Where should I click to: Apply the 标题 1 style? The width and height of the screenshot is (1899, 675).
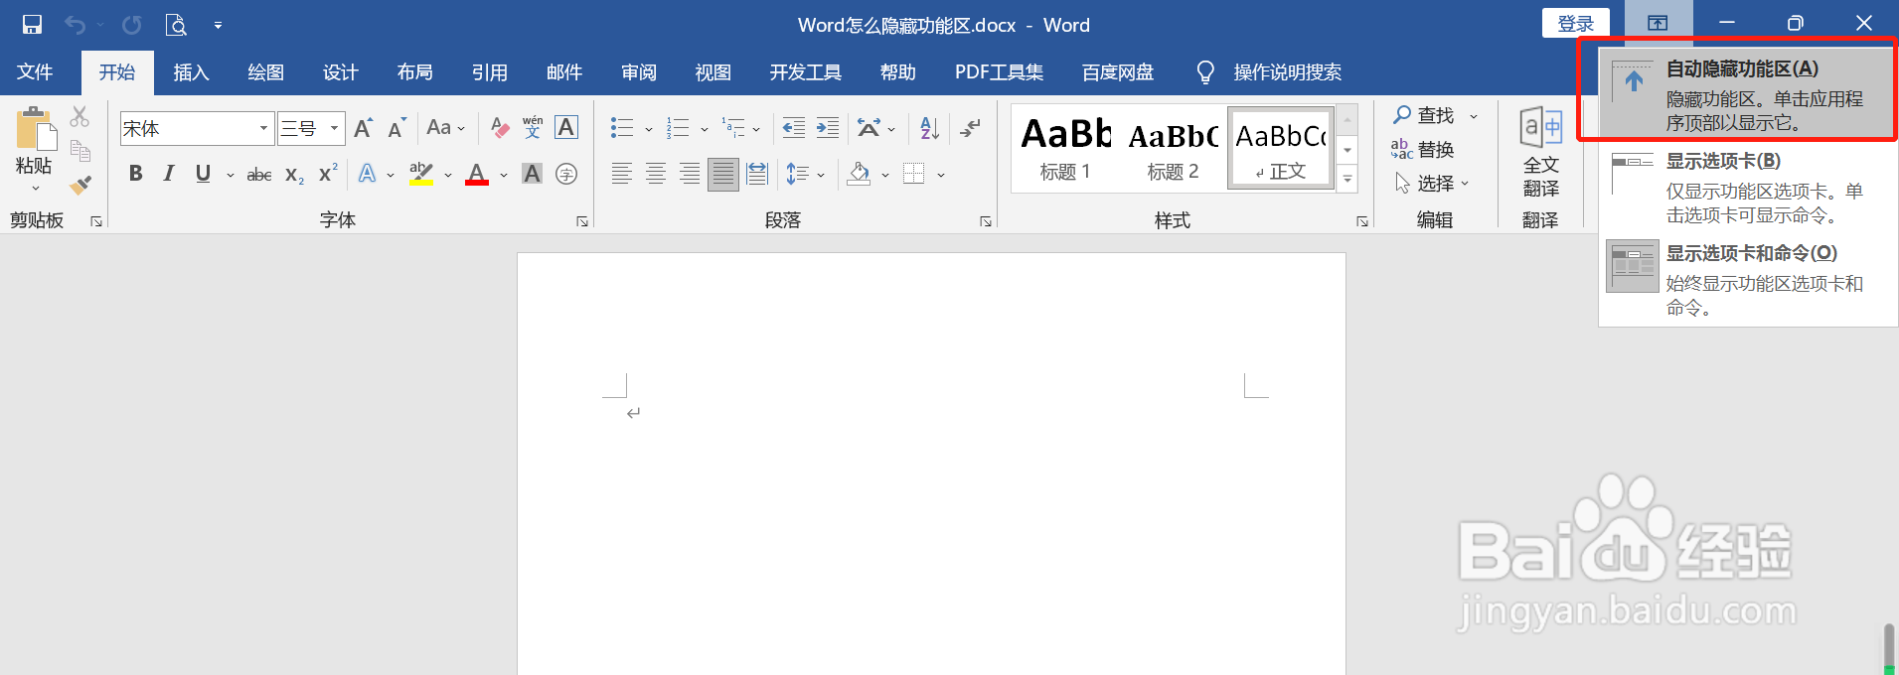(1065, 149)
